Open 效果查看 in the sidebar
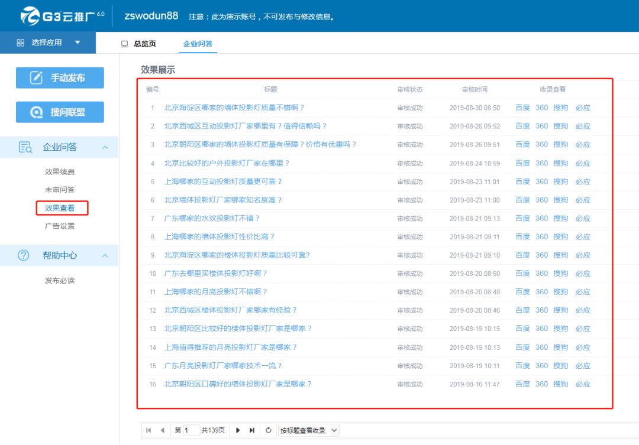639x445 pixels. pos(60,208)
